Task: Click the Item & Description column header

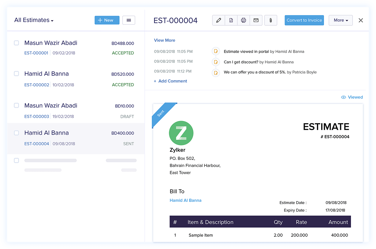Action: (x=210, y=222)
